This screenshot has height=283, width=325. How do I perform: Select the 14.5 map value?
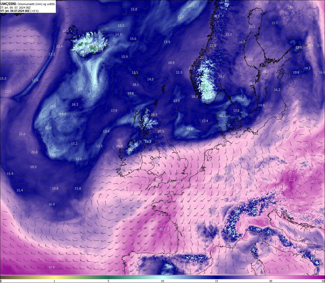pos(150,79)
